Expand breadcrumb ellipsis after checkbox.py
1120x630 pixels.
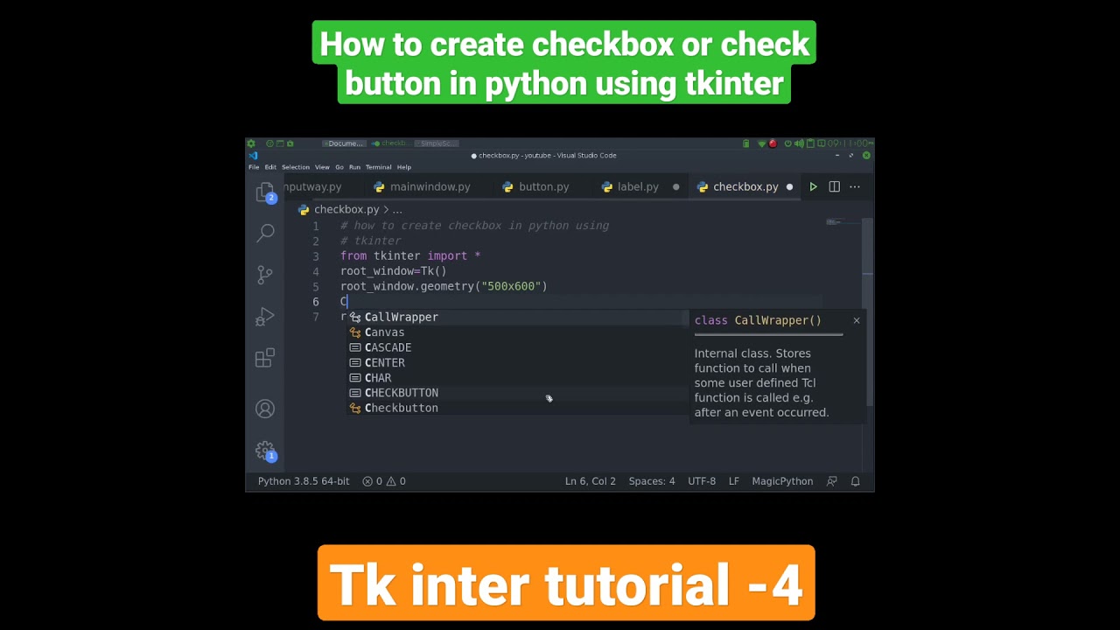pos(397,210)
